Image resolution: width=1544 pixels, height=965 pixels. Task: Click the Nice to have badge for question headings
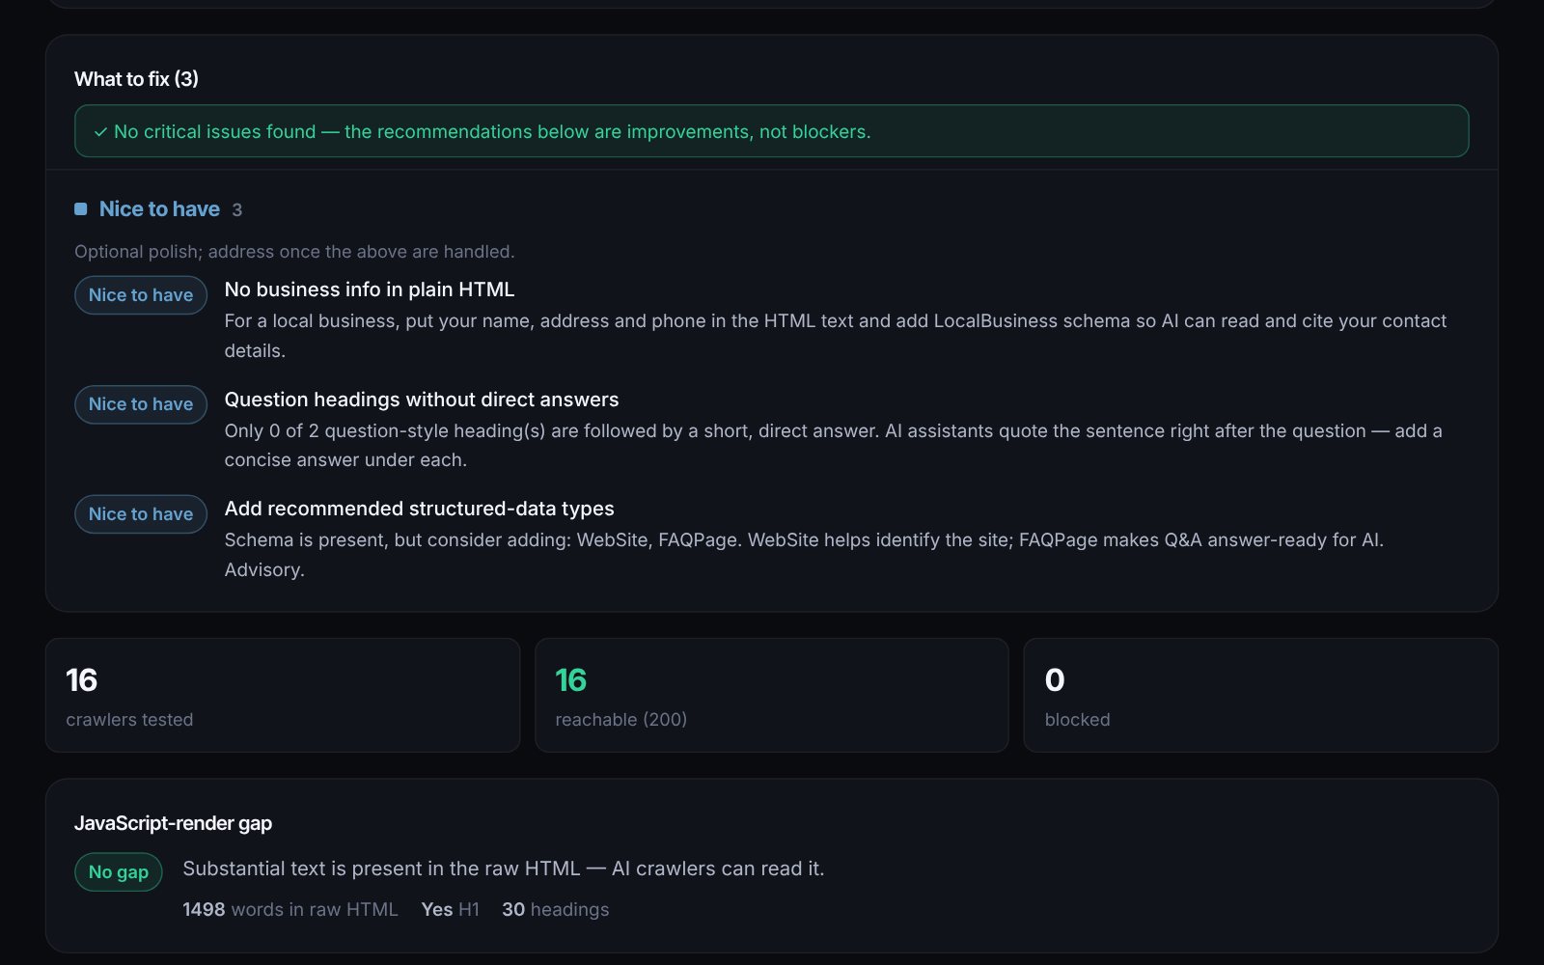click(141, 404)
